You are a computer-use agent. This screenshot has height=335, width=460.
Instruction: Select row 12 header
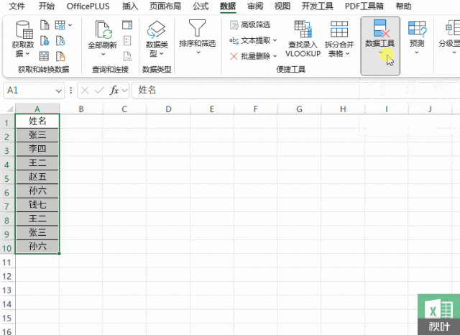click(6, 275)
